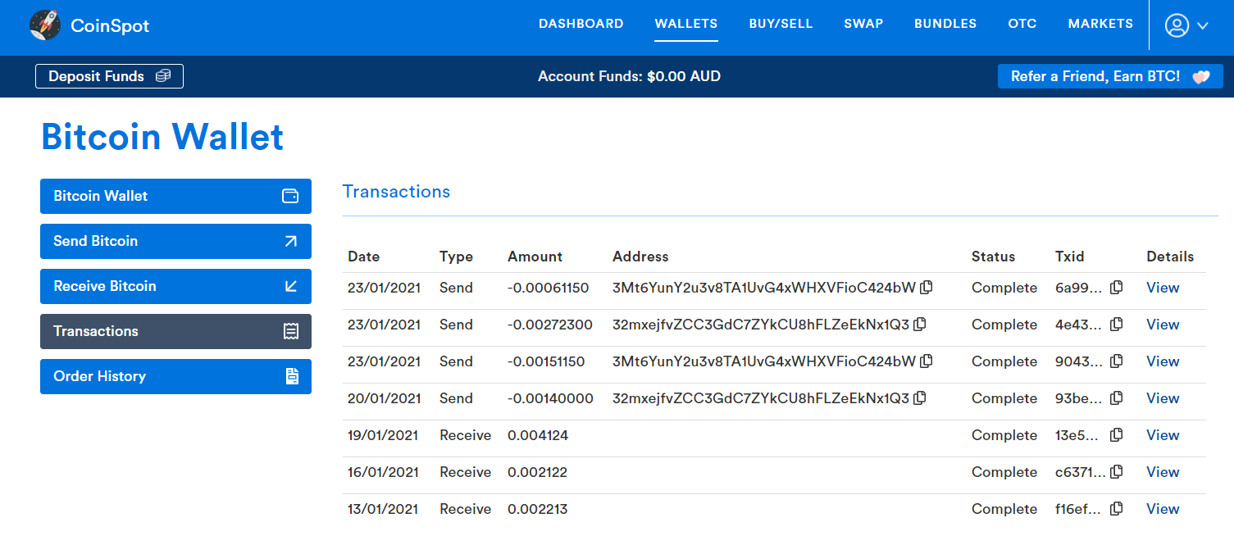1234x536 pixels.
Task: Click address 32mxejfvZCC3GdC7ZYkCU8hFLZeEkNx1Q3 in second row
Action: (x=761, y=325)
